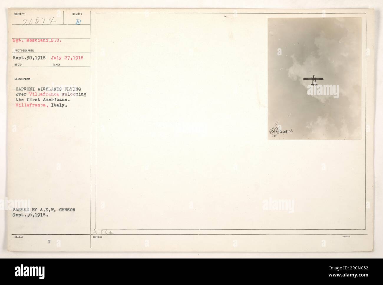
Task: Click the Caproni airplane silhouette
Action: tap(313, 80)
